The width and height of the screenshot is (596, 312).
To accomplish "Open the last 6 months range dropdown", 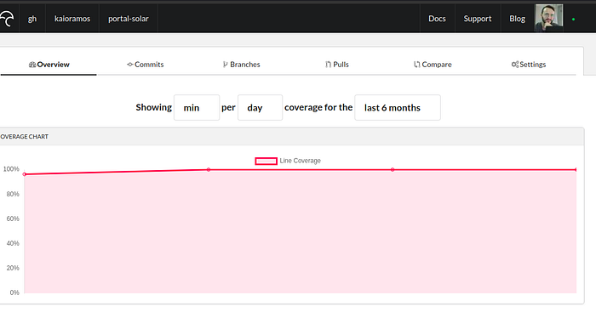I will 398,108.
